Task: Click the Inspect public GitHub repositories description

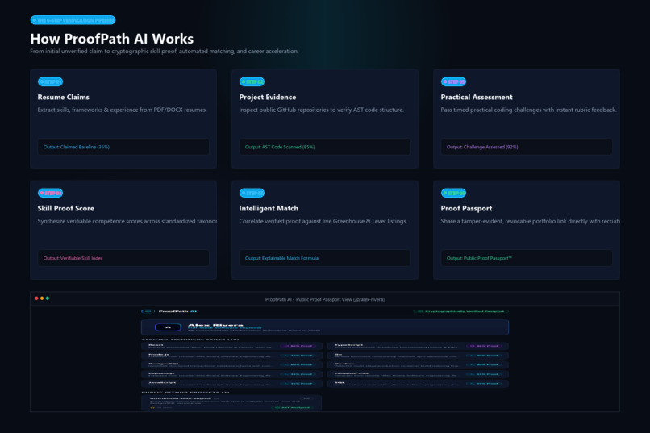Action: 321,110
